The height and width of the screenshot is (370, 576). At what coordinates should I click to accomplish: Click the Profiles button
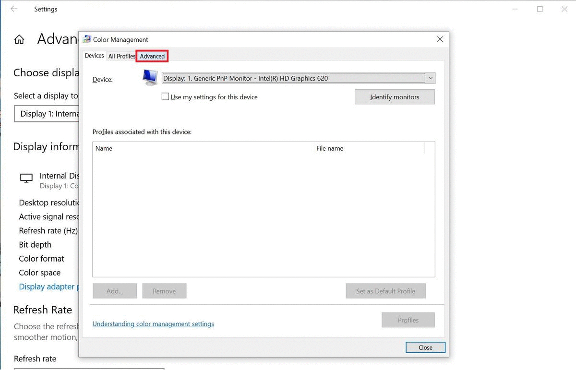(408, 320)
